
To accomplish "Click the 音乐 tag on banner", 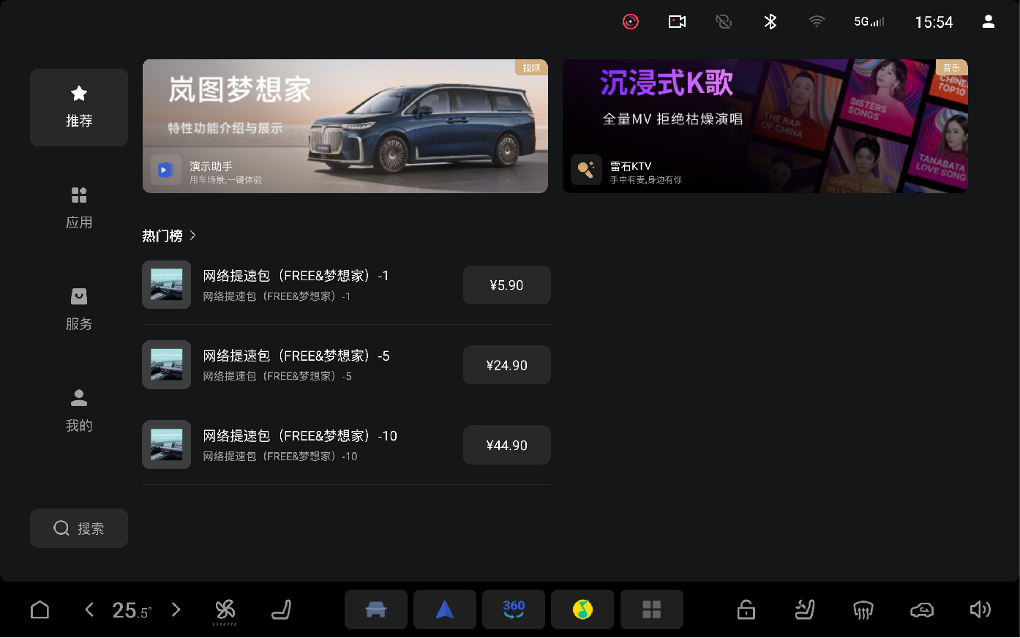I will pos(951,67).
